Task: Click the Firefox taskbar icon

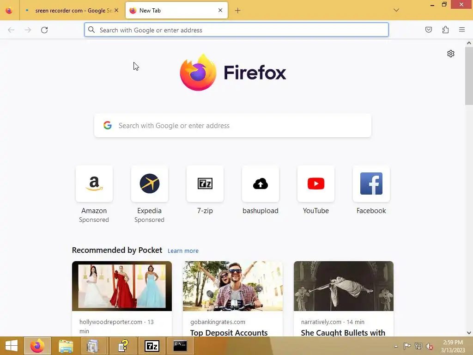Action: point(37,346)
